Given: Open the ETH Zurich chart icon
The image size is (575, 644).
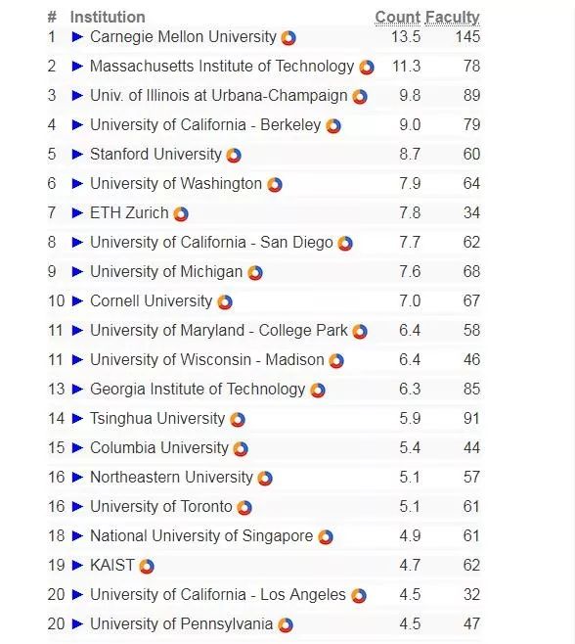Looking at the screenshot, I should pos(181,214).
